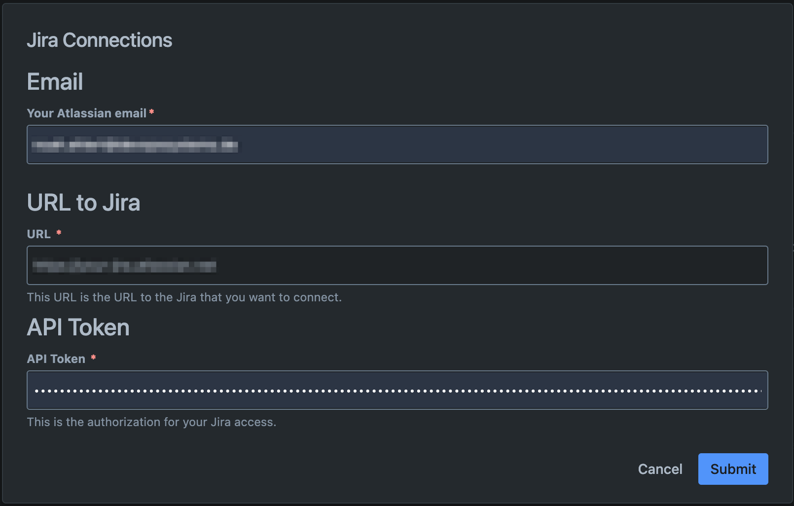Screen dimensions: 794x506
Task: Click the 'This URL is the URL' help text
Action: (x=184, y=297)
